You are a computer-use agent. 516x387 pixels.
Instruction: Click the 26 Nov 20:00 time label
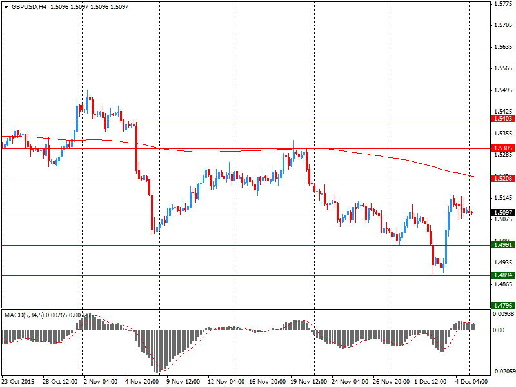click(392, 382)
